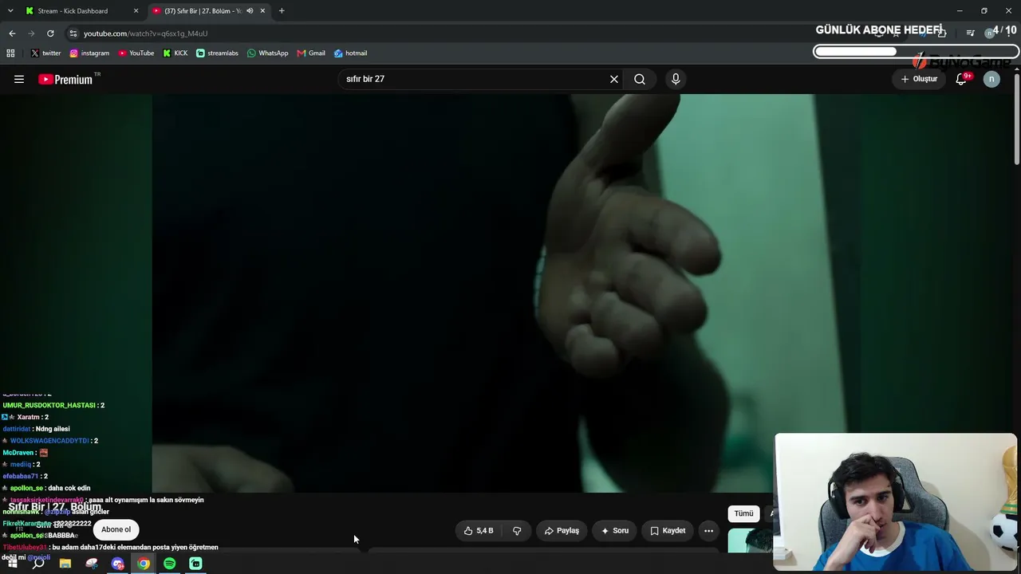Go back with the browser back arrow
The image size is (1021, 574).
pyautogui.click(x=12, y=33)
